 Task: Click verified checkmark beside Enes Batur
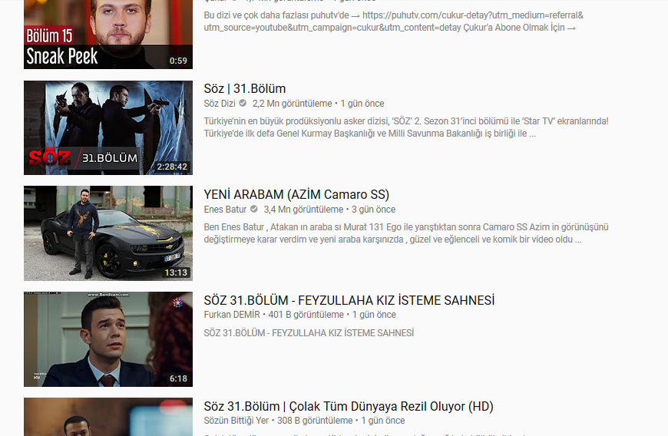pyautogui.click(x=254, y=210)
